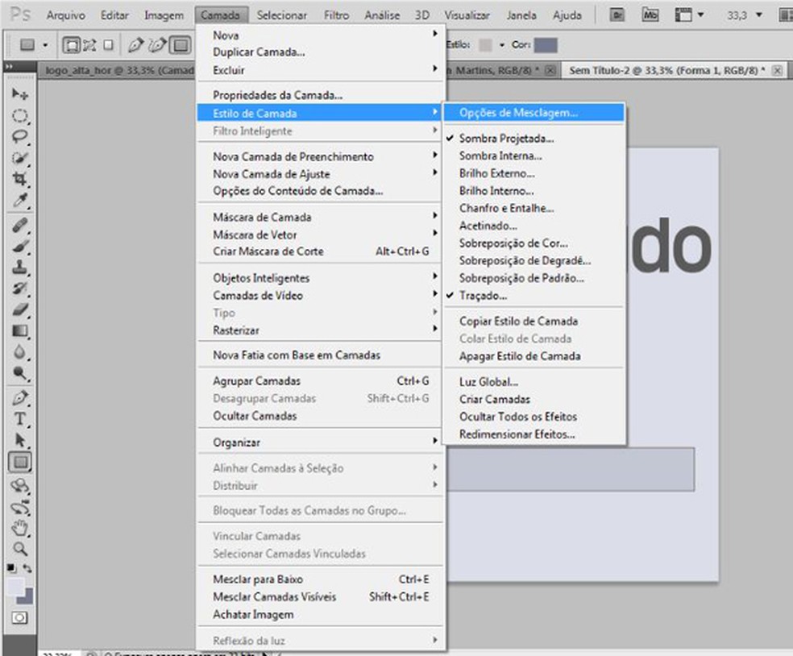The width and height of the screenshot is (793, 656).
Task: Switch to Sem Título-2 document tab
Action: 673,71
